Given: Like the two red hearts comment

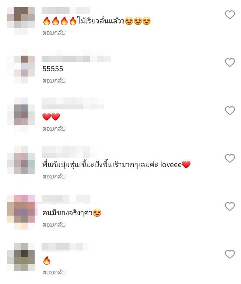Looking at the screenshot, I should [x=230, y=111].
